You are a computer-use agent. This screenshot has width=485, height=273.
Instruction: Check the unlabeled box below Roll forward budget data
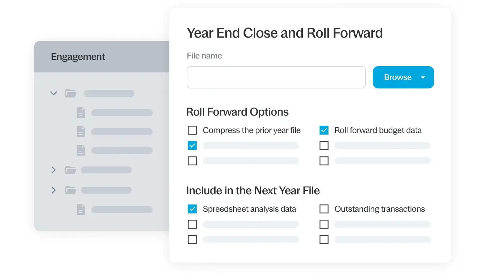click(324, 146)
